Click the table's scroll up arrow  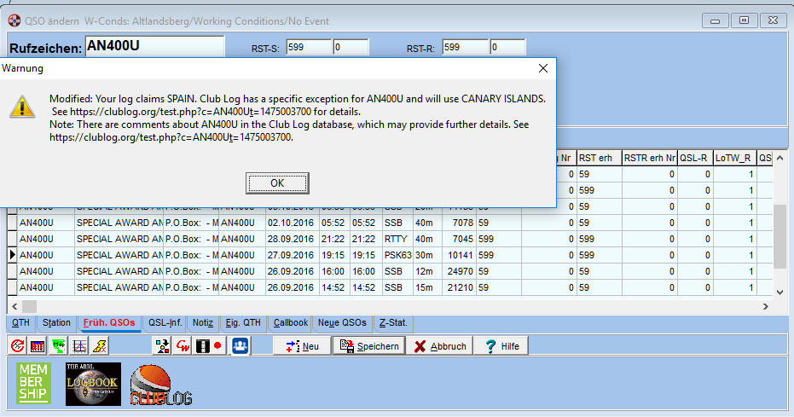(x=780, y=159)
